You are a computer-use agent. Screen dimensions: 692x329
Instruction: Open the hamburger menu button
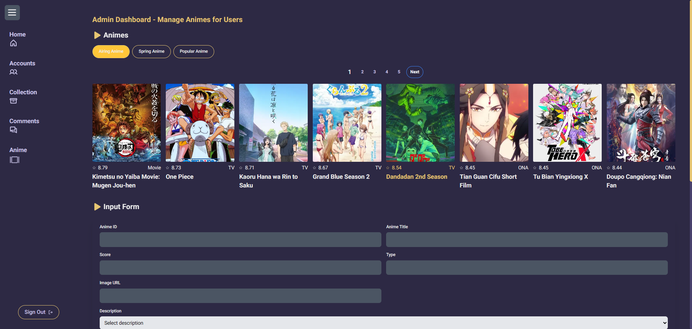click(12, 13)
